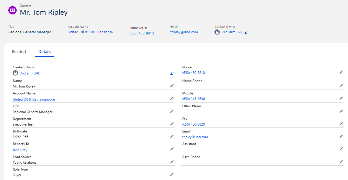Edit the Role Type field pencil icon
348x180 pixels.
tap(172, 174)
